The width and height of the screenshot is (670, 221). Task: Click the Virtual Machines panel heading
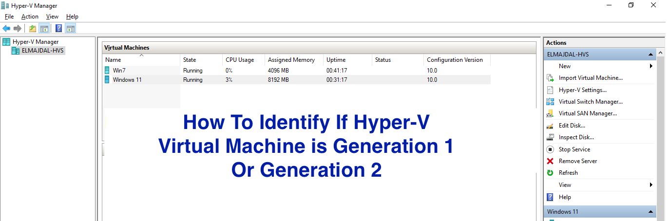coord(127,48)
